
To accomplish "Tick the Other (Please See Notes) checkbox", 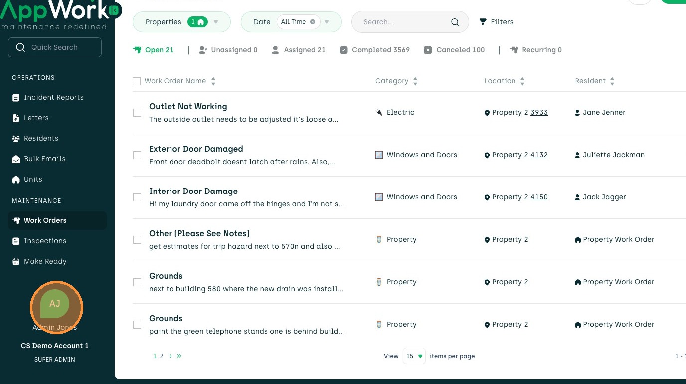I will pyautogui.click(x=137, y=240).
